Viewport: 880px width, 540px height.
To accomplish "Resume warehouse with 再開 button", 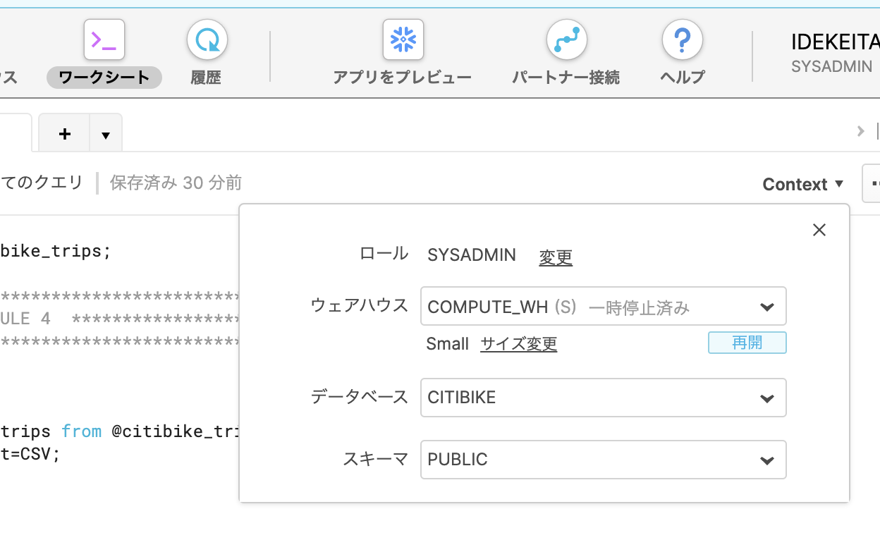I will tap(747, 343).
